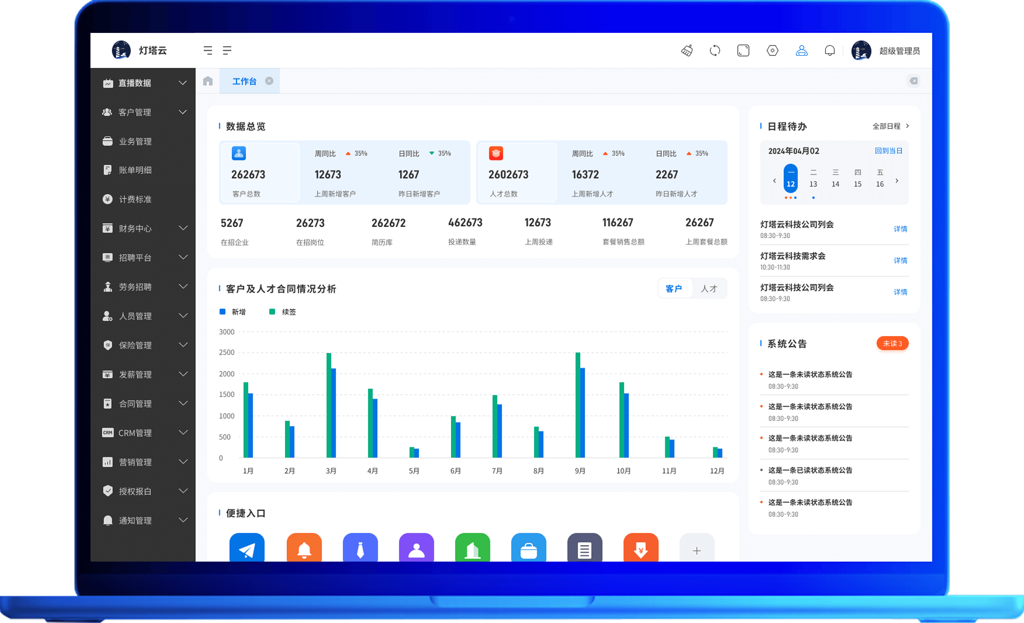This screenshot has height=623, width=1024.
Task: Switch the chart view to 人才
Action: point(710,288)
